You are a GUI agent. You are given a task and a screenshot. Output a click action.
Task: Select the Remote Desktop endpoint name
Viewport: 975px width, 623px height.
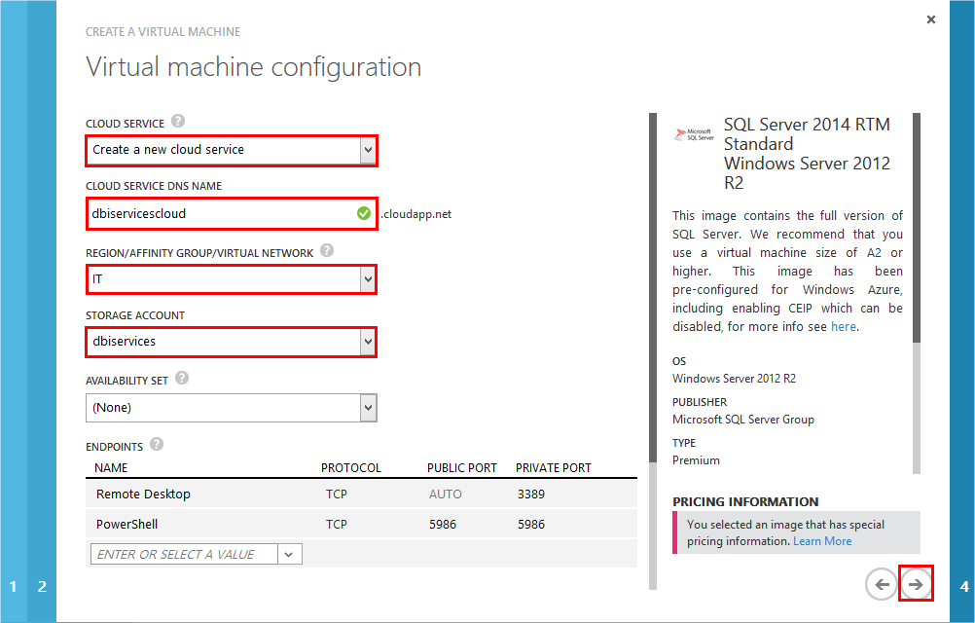click(x=143, y=495)
